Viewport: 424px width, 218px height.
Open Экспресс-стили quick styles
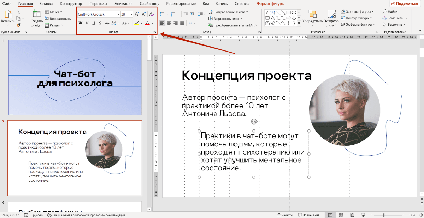331,18
